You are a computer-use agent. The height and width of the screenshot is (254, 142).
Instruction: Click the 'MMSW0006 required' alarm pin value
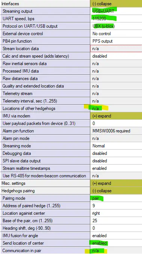click(x=116, y=131)
